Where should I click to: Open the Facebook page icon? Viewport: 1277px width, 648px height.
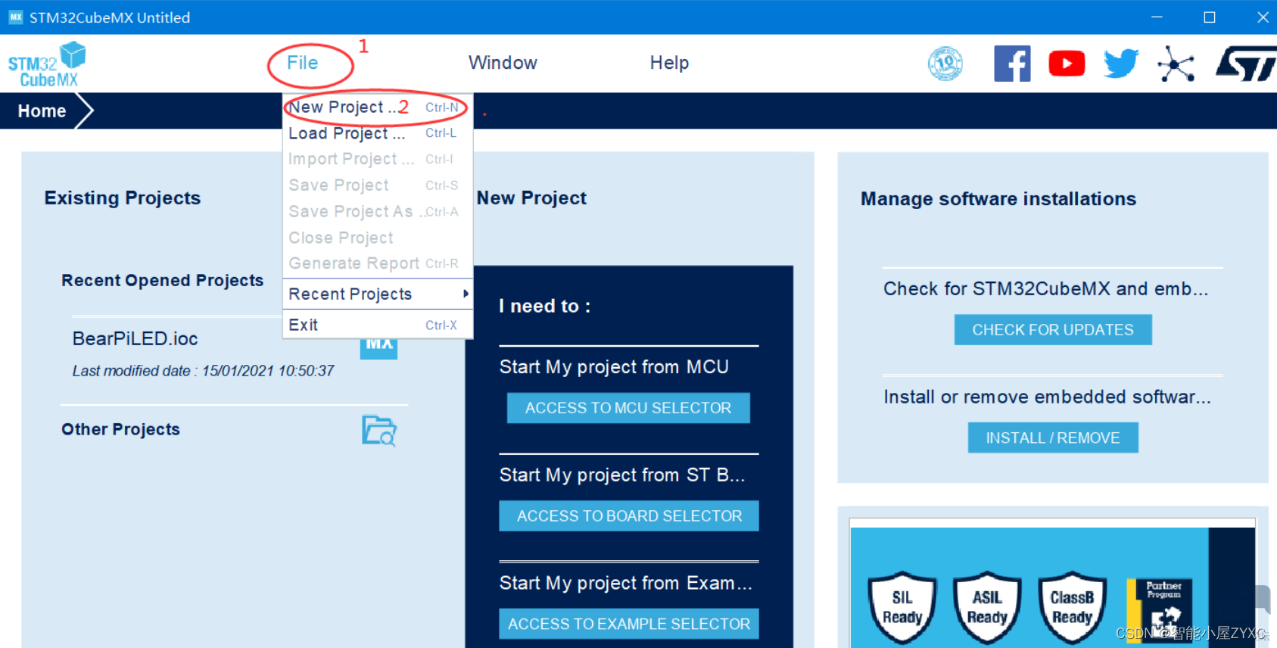click(1012, 64)
